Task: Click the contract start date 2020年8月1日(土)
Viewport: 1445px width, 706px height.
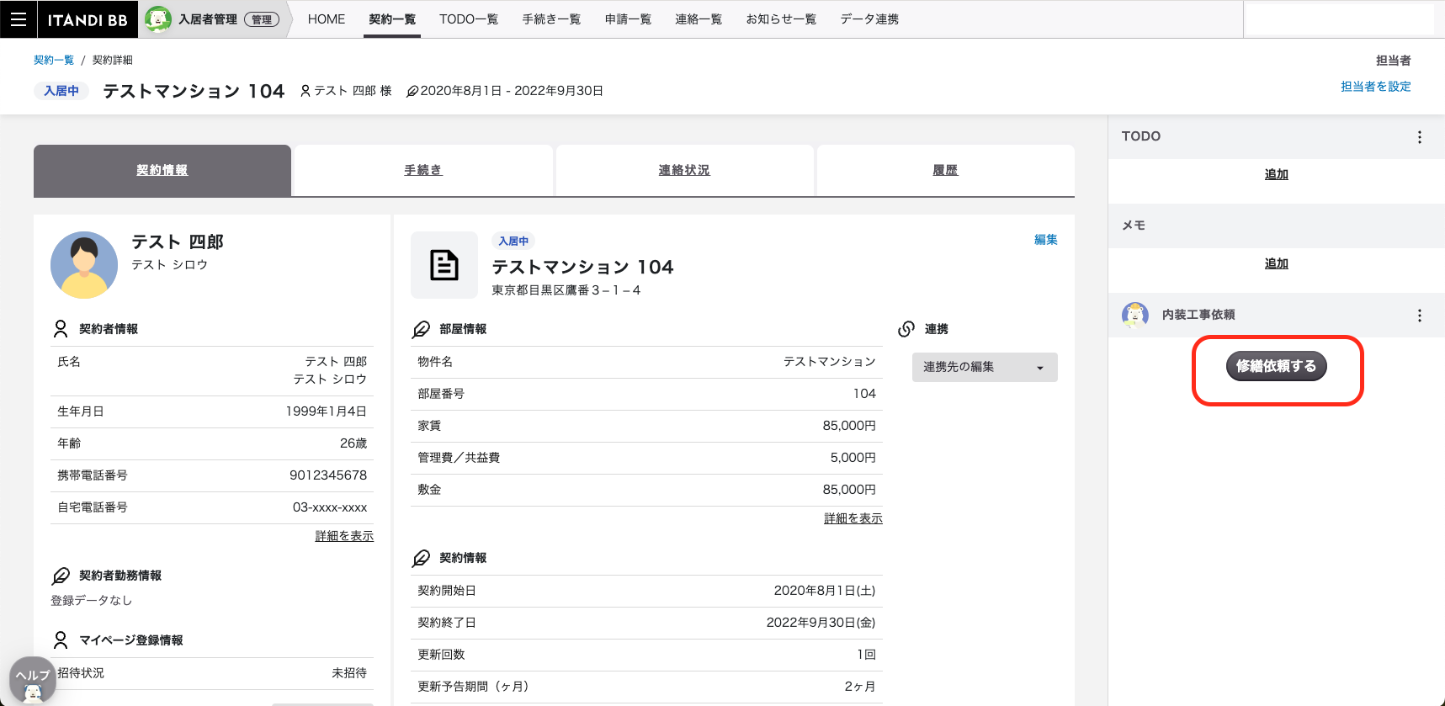Action: 825,591
